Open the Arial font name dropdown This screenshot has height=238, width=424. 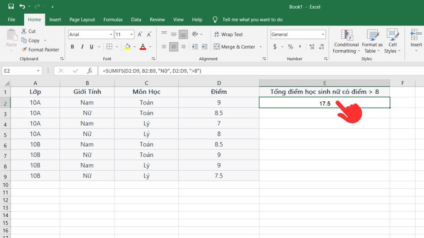111,34
